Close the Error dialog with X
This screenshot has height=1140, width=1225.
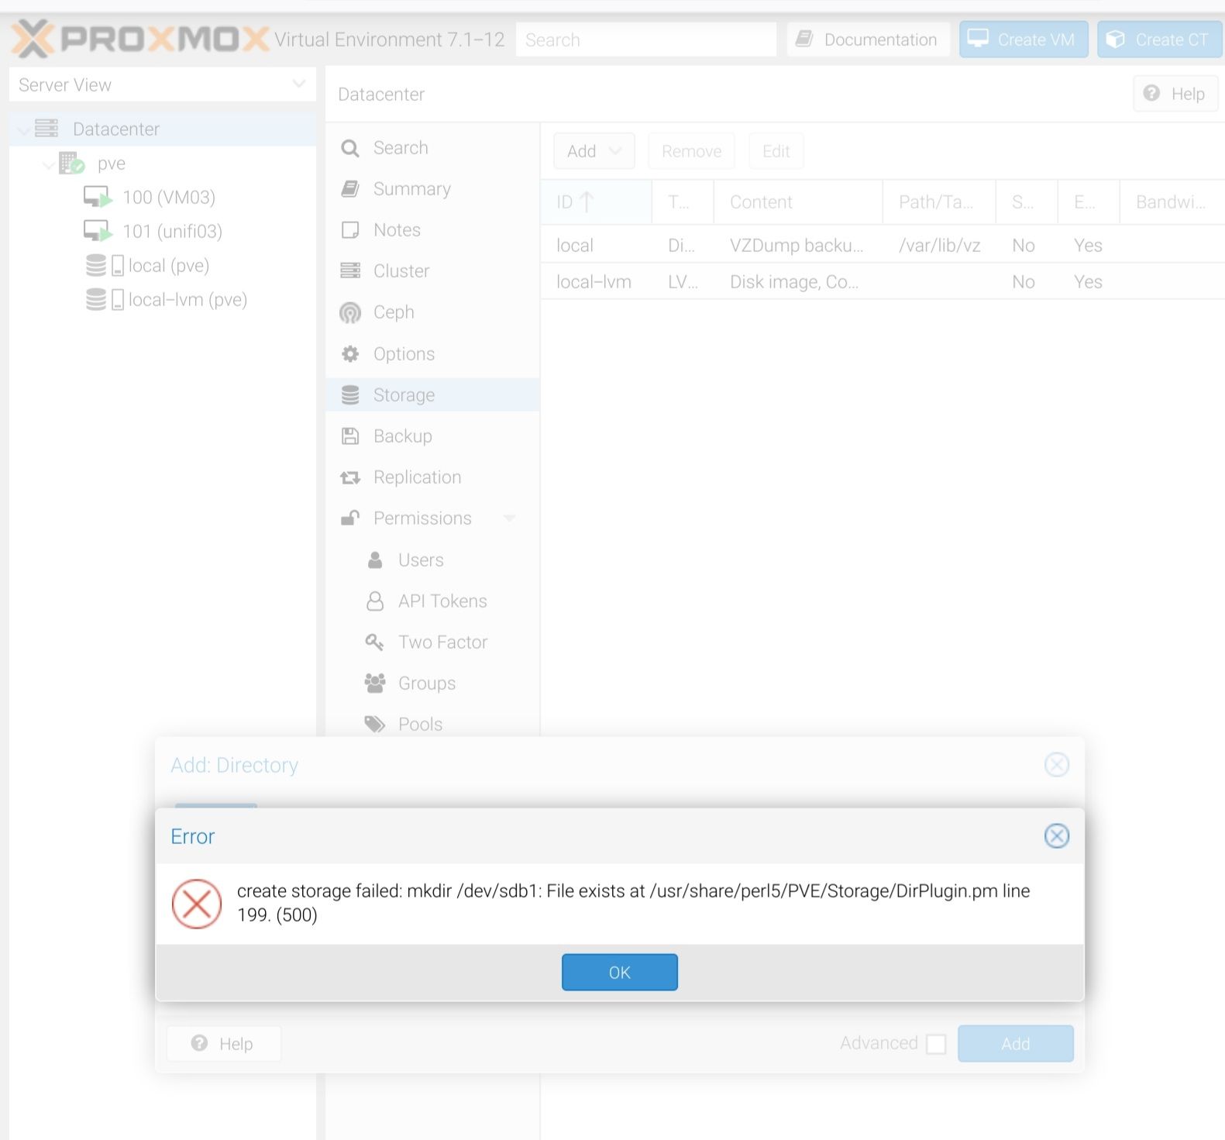pos(1056,835)
